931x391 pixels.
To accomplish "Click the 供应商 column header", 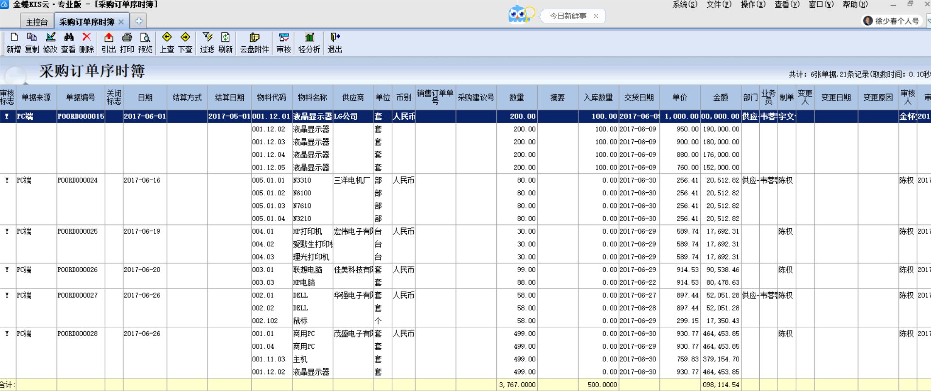I will (353, 97).
